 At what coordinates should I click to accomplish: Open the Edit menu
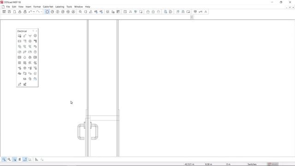[x=14, y=7]
